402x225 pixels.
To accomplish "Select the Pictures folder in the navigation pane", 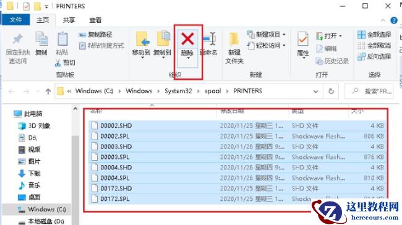I will 29,161.
